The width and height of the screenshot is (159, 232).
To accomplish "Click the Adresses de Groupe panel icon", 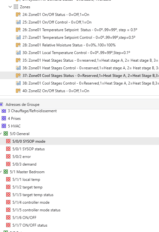I will point(1,105).
